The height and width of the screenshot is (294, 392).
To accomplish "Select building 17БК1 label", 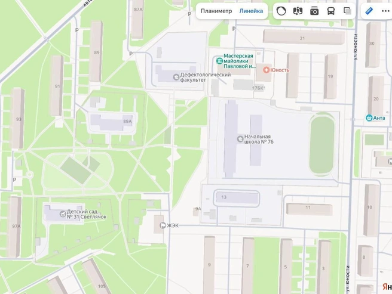I will [x=259, y=88].
